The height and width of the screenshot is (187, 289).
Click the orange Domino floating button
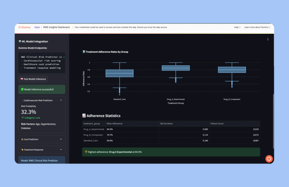click(269, 159)
